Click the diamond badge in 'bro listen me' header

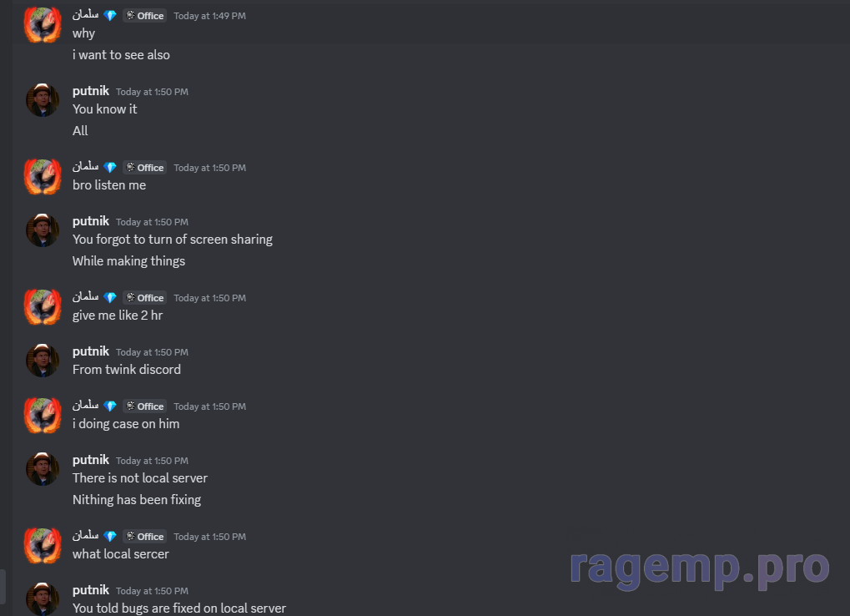(110, 168)
